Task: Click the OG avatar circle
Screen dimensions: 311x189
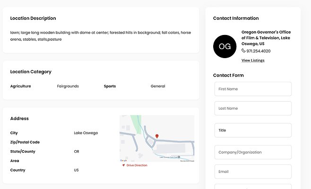Action: tap(225, 46)
